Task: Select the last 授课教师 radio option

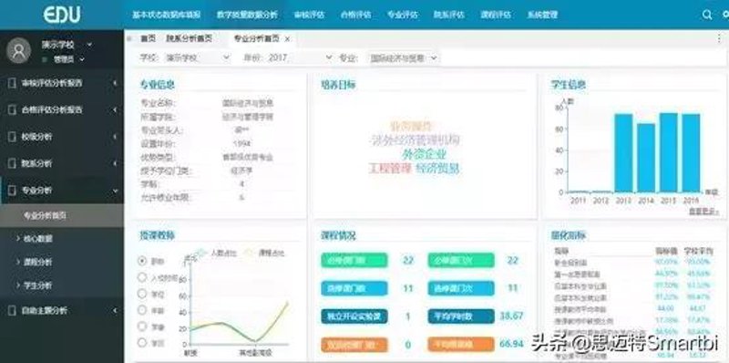Action: [x=142, y=343]
